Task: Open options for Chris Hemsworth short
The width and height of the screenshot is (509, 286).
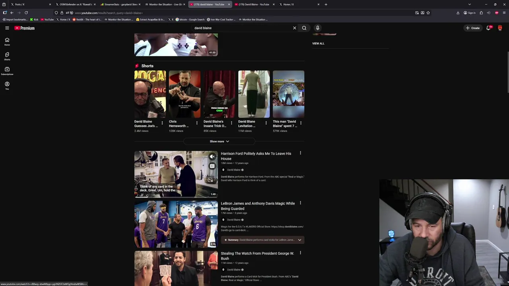Action: click(196, 123)
